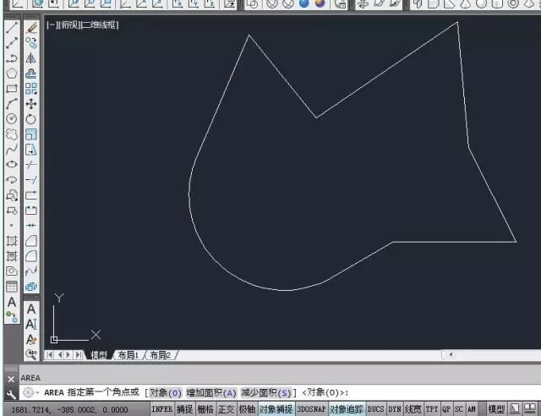Click coordinates readout 1681.7214, -385.0002
Viewport: 541px width, 416px height.
tap(70, 410)
